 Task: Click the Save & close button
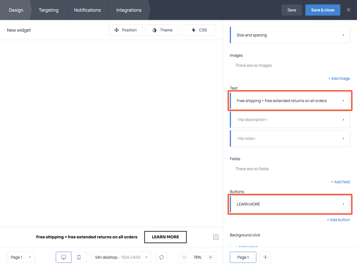pyautogui.click(x=323, y=10)
